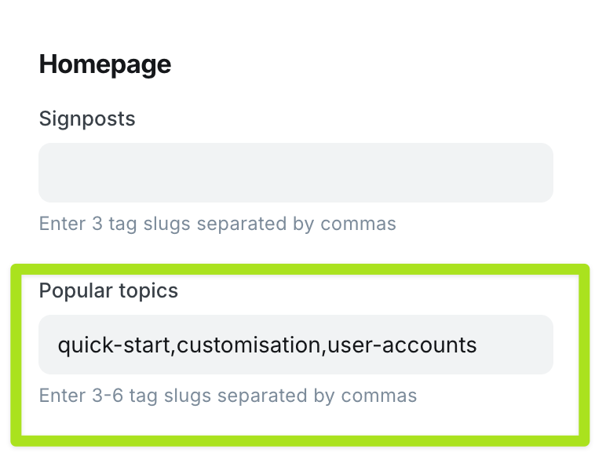This screenshot has height=471, width=595.
Task: Place cursor on 'customisation' slug text
Action: coord(249,345)
